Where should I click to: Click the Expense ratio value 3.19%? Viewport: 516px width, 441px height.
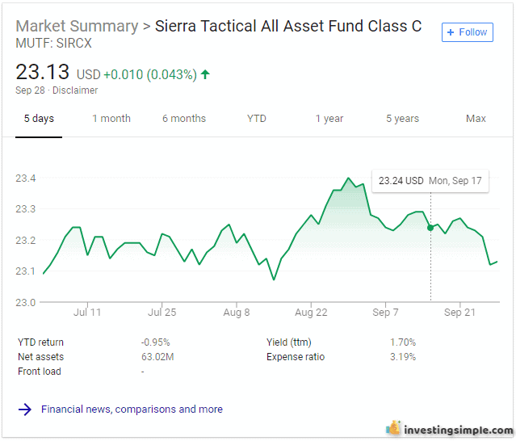[403, 357]
